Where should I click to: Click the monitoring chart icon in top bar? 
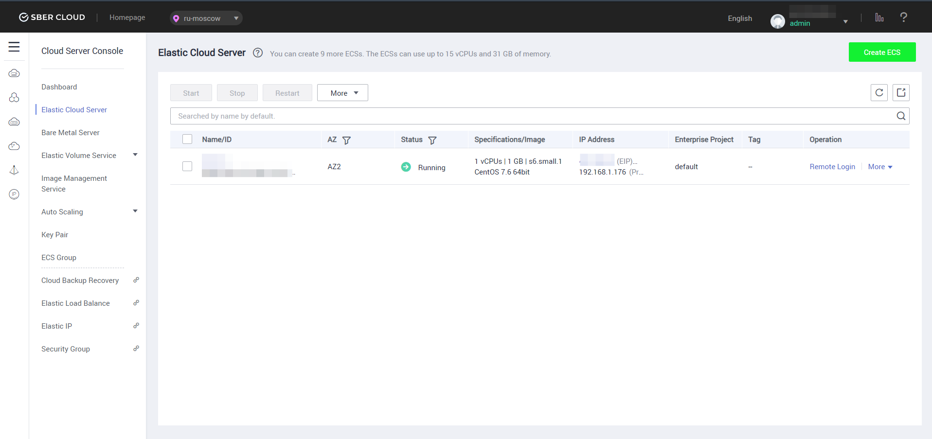(x=879, y=18)
